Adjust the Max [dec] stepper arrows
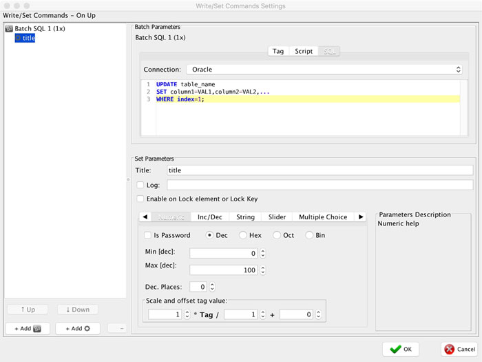Viewport: 482px width, 362px height. tap(262, 270)
